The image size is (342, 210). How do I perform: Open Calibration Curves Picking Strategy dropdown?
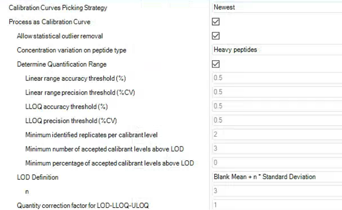(x=277, y=7)
